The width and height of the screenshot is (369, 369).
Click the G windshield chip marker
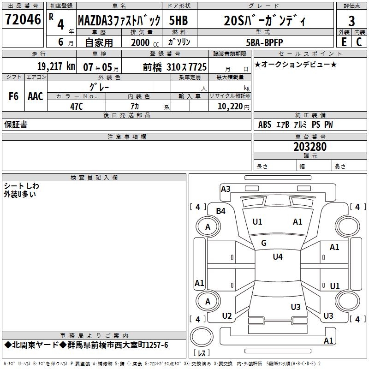tap(264, 243)
